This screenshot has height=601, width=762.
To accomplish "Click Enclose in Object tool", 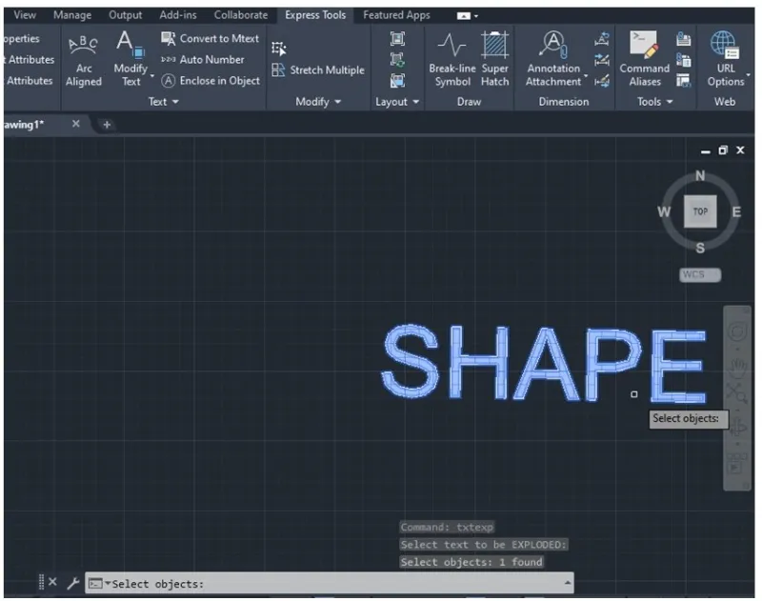I will click(x=210, y=81).
